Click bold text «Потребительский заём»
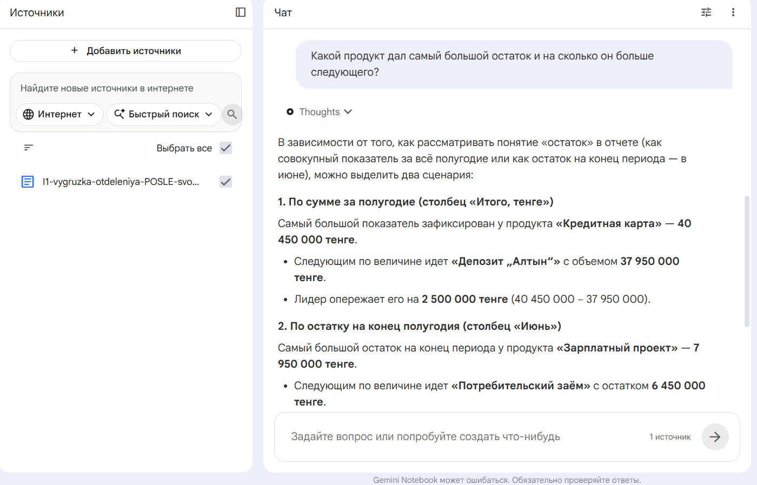 (x=521, y=386)
